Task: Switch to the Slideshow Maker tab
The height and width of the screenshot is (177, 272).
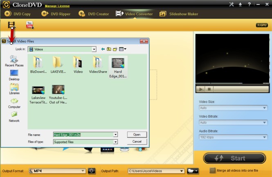Action: coord(179,14)
